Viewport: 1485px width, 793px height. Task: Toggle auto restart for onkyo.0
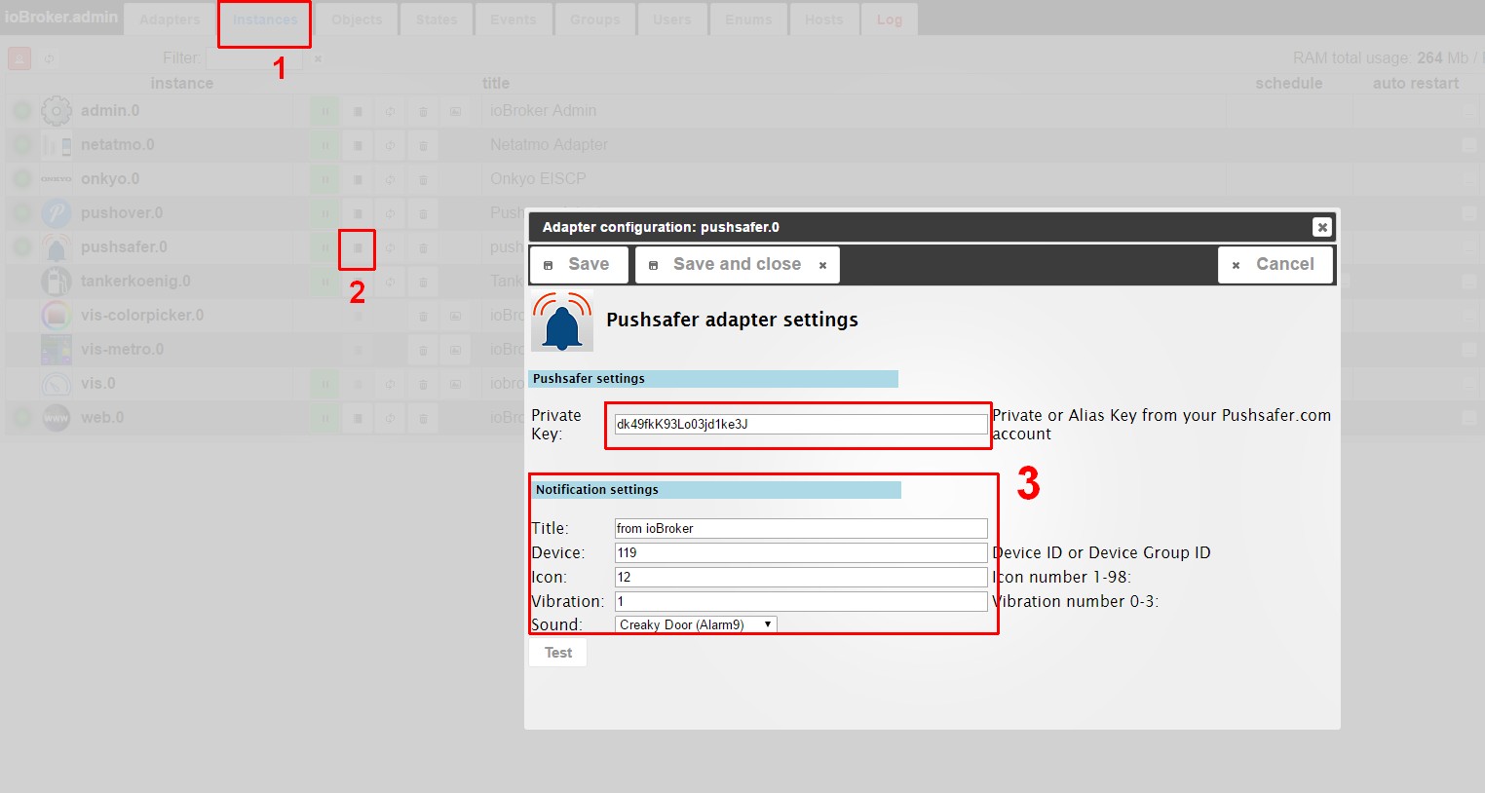coord(1468,179)
